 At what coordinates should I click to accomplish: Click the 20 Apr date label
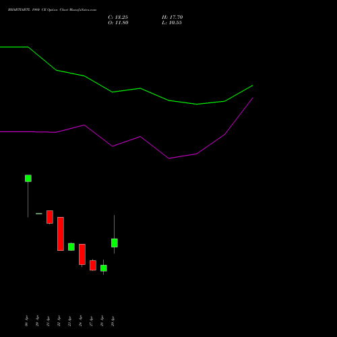(37, 321)
